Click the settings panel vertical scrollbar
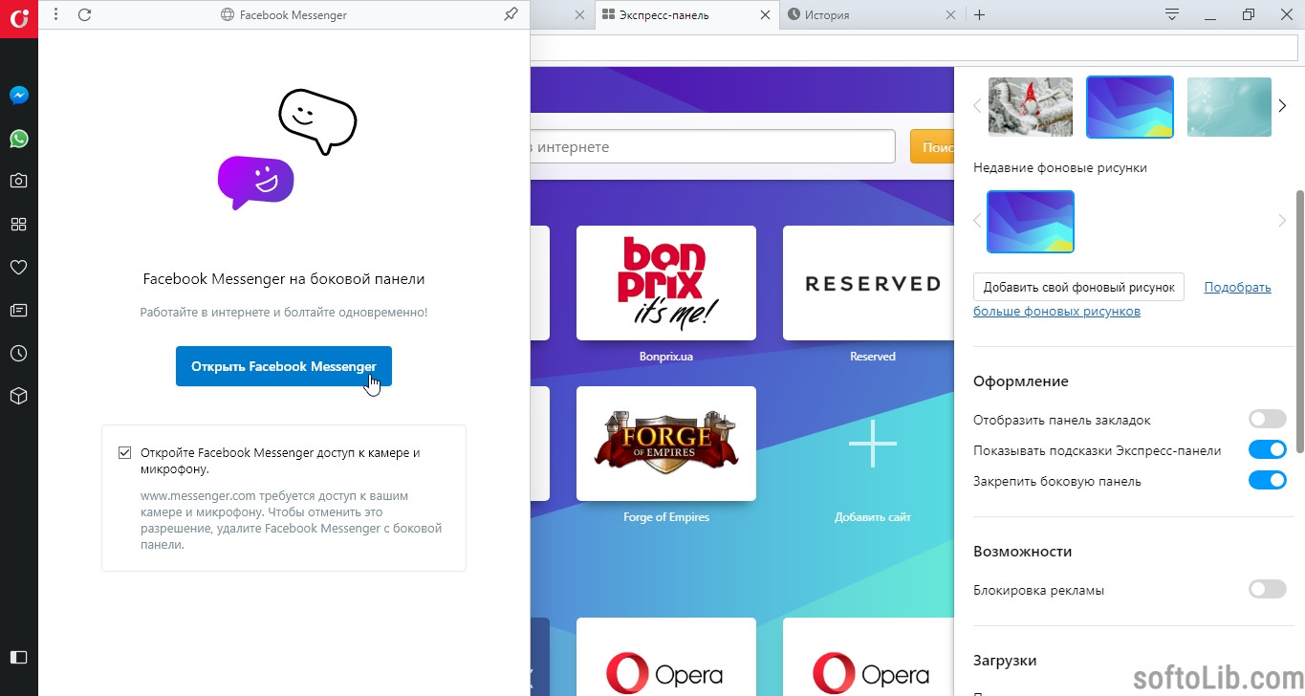The height and width of the screenshot is (696, 1305). (1299, 320)
